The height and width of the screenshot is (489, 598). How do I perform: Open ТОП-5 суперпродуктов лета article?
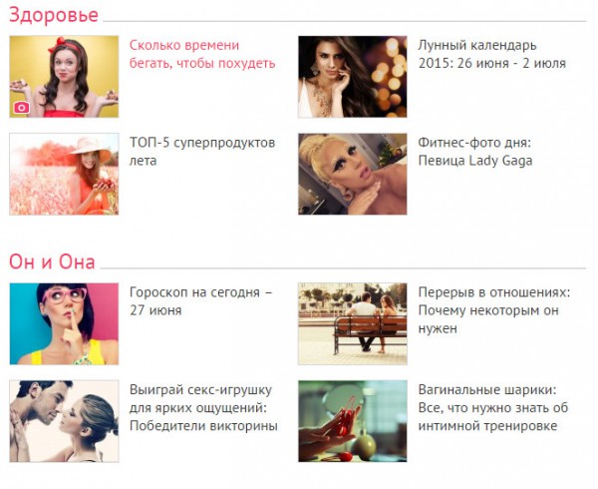click(202, 151)
